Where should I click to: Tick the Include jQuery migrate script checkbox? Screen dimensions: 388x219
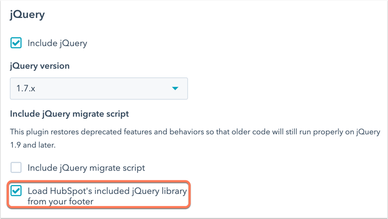tap(16, 168)
